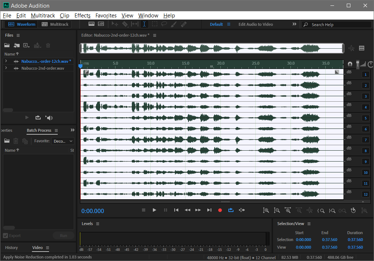
Task: Play the audio
Action: [x=154, y=210]
